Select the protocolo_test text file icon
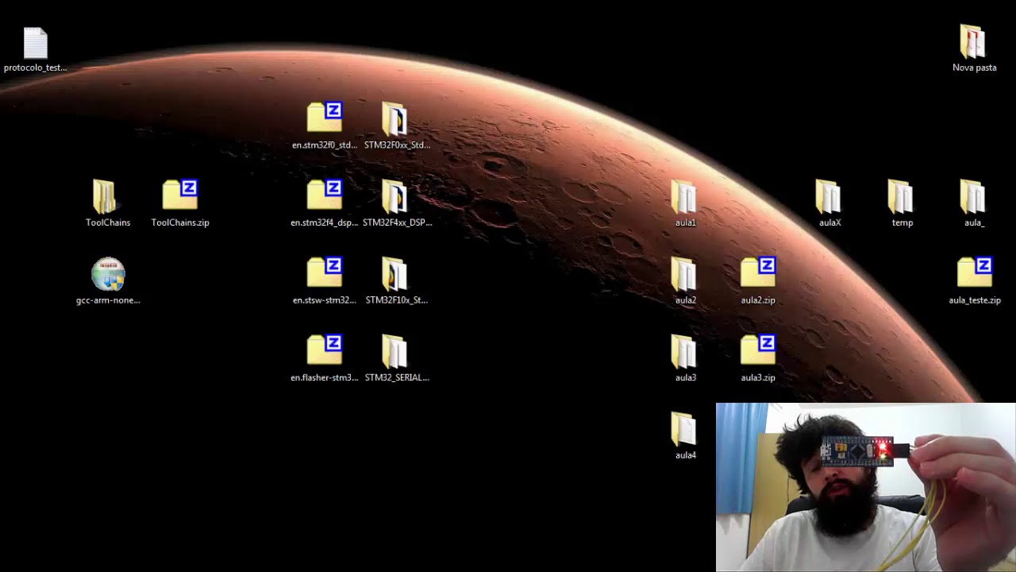The height and width of the screenshot is (572, 1016). pos(36,43)
